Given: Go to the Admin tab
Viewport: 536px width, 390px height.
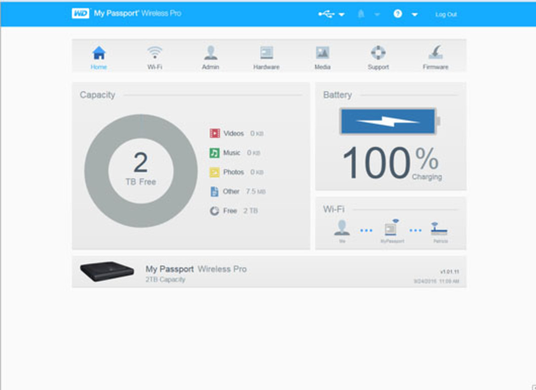Looking at the screenshot, I should [210, 57].
